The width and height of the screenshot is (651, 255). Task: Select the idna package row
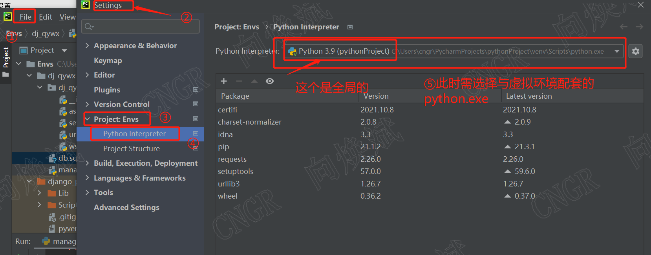pos(430,134)
